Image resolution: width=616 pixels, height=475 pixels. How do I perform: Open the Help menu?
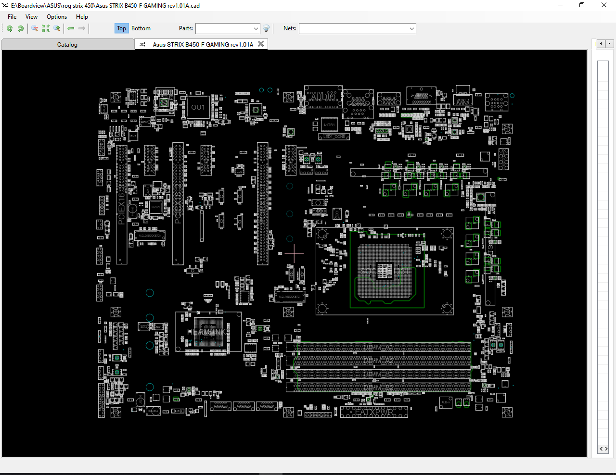tap(82, 17)
